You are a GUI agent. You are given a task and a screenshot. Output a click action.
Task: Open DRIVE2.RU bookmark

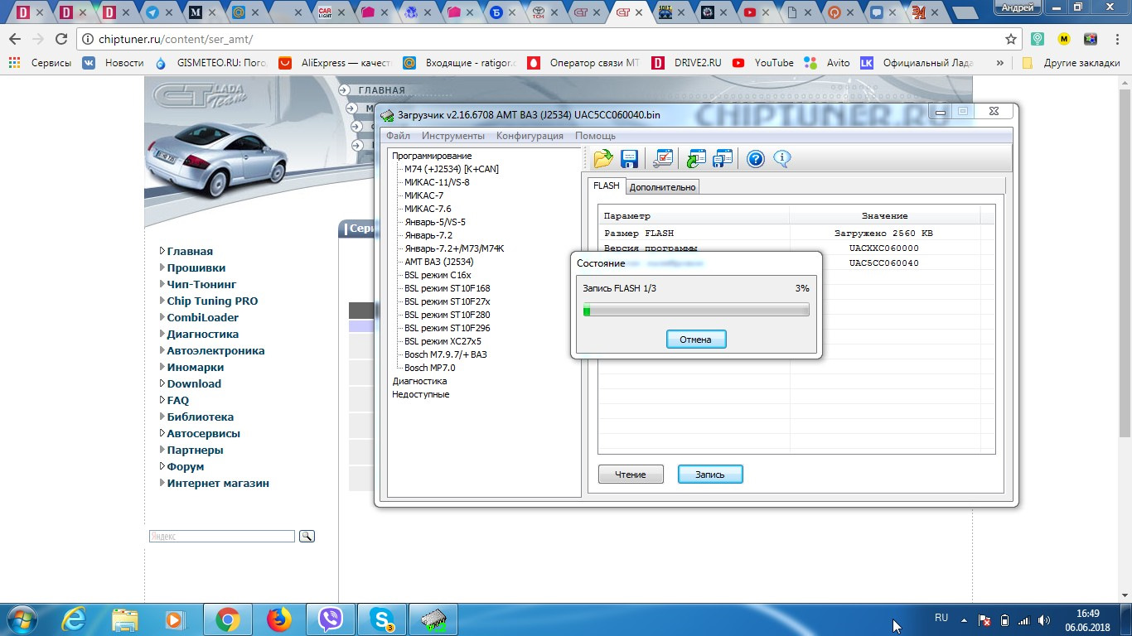(x=685, y=63)
